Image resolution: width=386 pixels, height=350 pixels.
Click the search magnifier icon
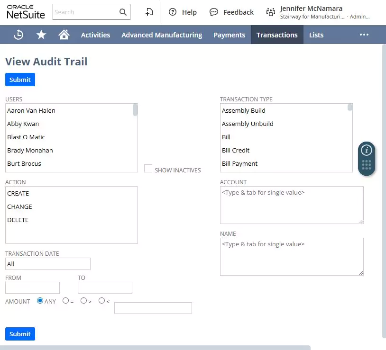[123, 12]
